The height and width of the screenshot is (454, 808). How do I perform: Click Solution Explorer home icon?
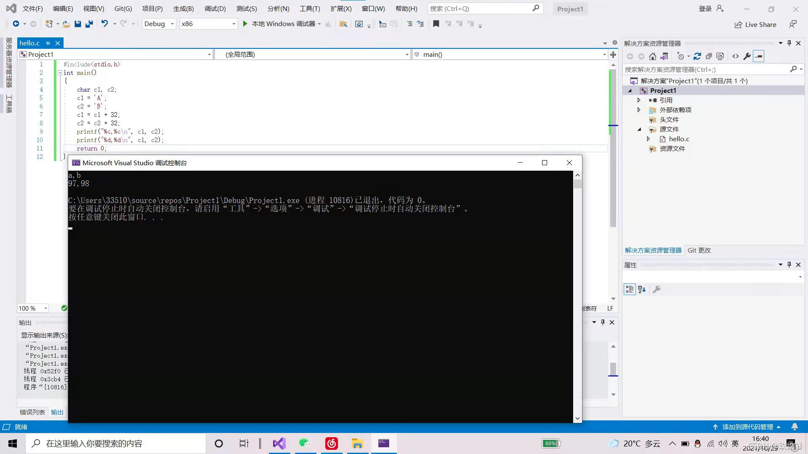pyautogui.click(x=652, y=56)
